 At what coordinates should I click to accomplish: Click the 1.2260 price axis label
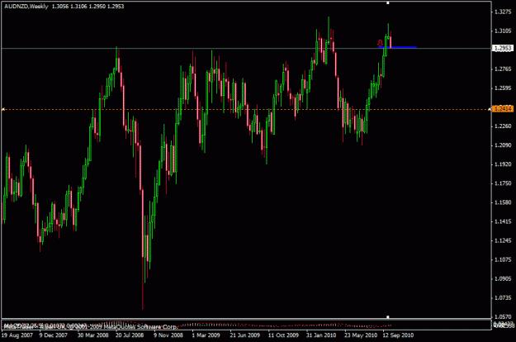click(x=503, y=126)
